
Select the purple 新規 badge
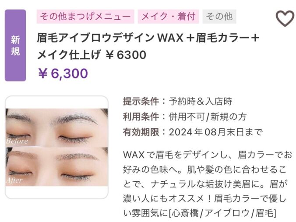[x=15, y=45]
